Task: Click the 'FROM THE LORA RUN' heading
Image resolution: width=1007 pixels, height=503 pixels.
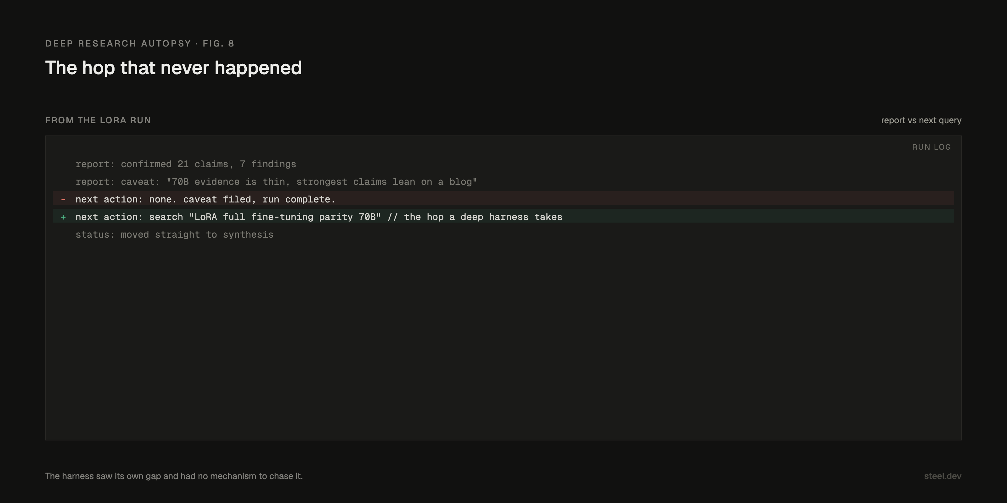Action: (x=98, y=120)
